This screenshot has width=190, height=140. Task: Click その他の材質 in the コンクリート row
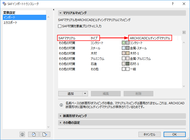click(x=67, y=43)
